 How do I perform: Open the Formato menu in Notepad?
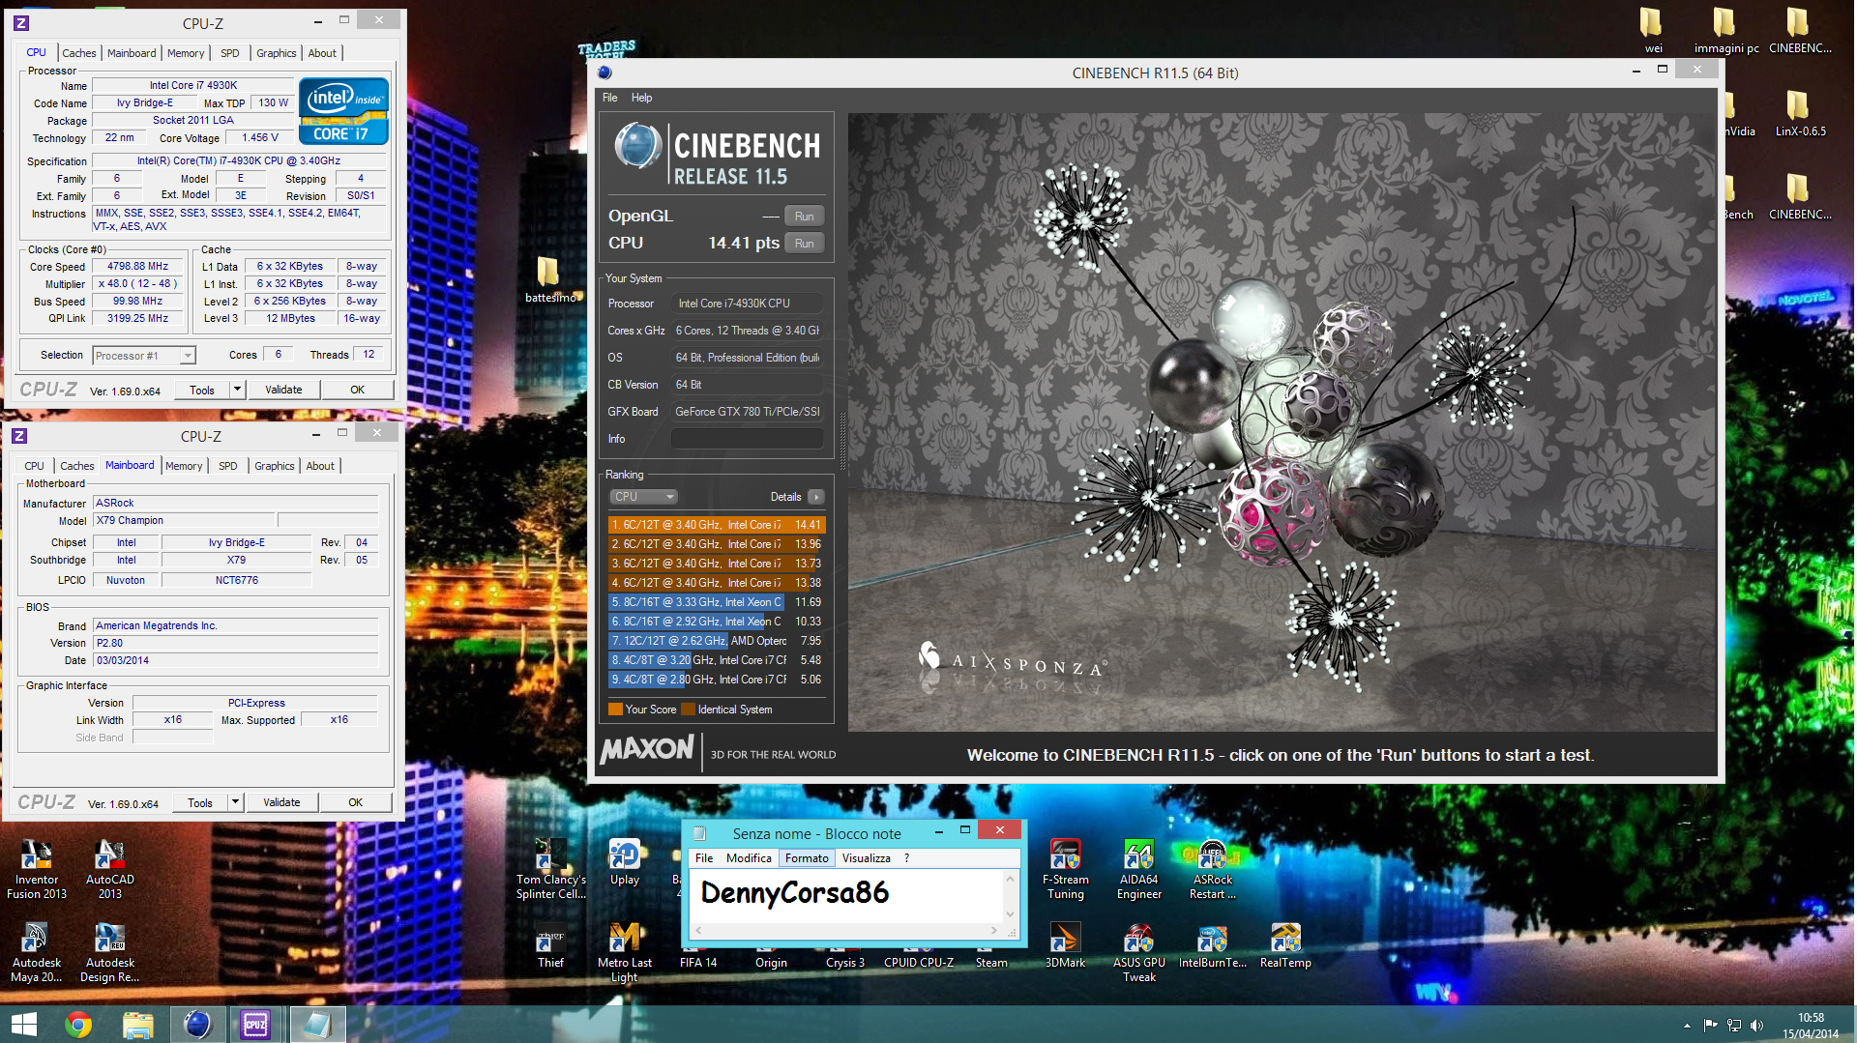tap(807, 858)
